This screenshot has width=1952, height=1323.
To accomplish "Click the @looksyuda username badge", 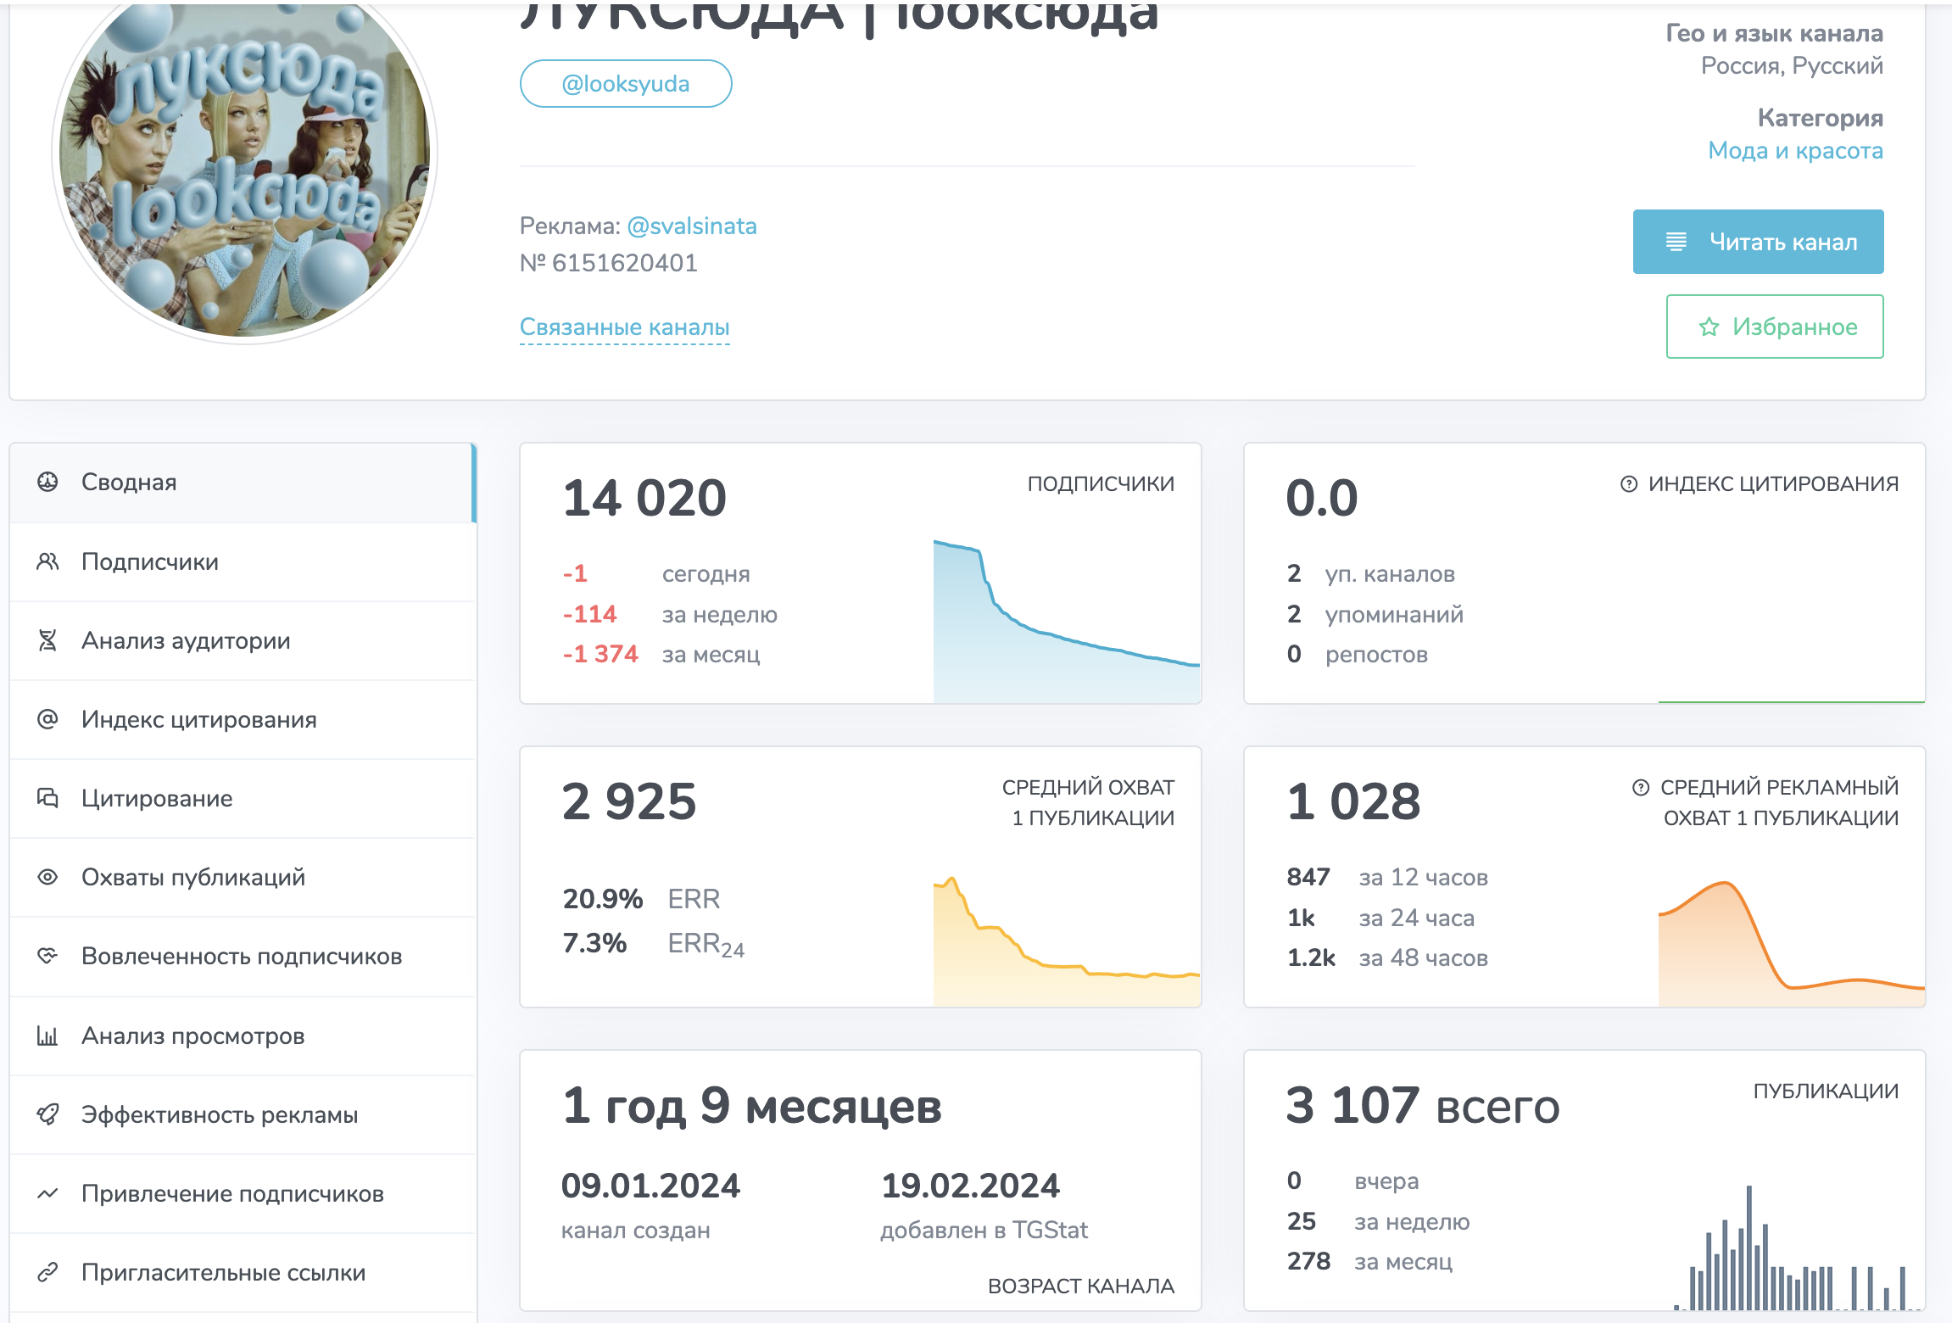I will 626,84.
